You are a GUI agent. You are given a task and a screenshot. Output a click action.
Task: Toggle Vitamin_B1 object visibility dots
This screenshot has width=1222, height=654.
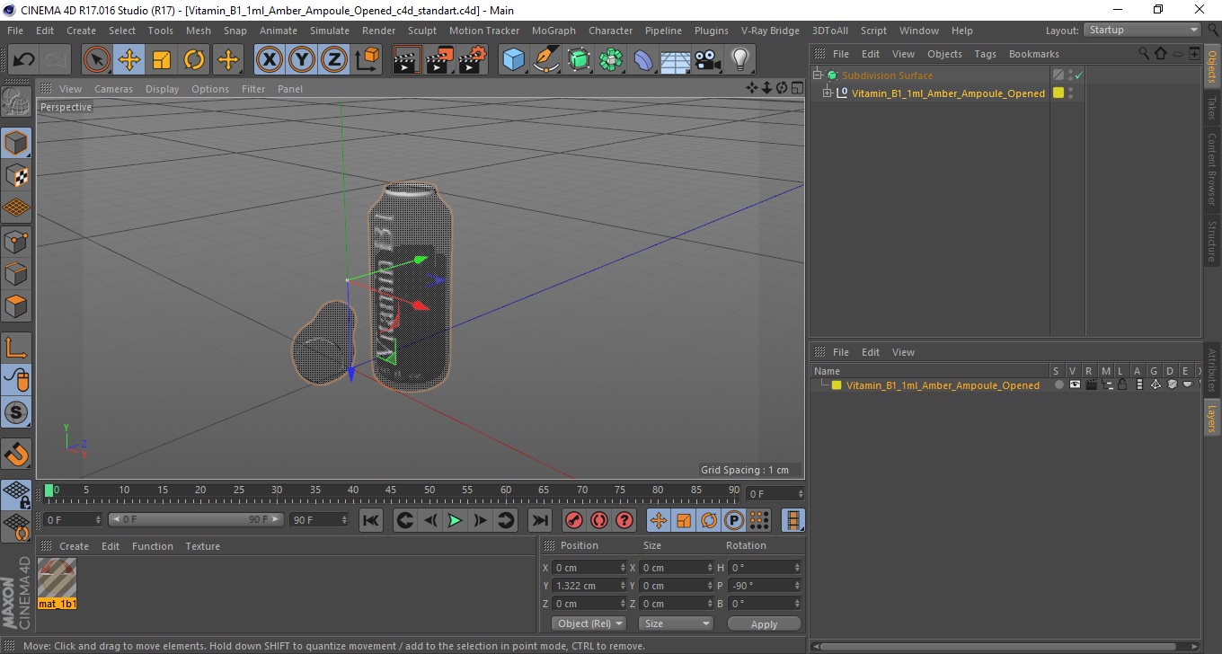point(1070,93)
